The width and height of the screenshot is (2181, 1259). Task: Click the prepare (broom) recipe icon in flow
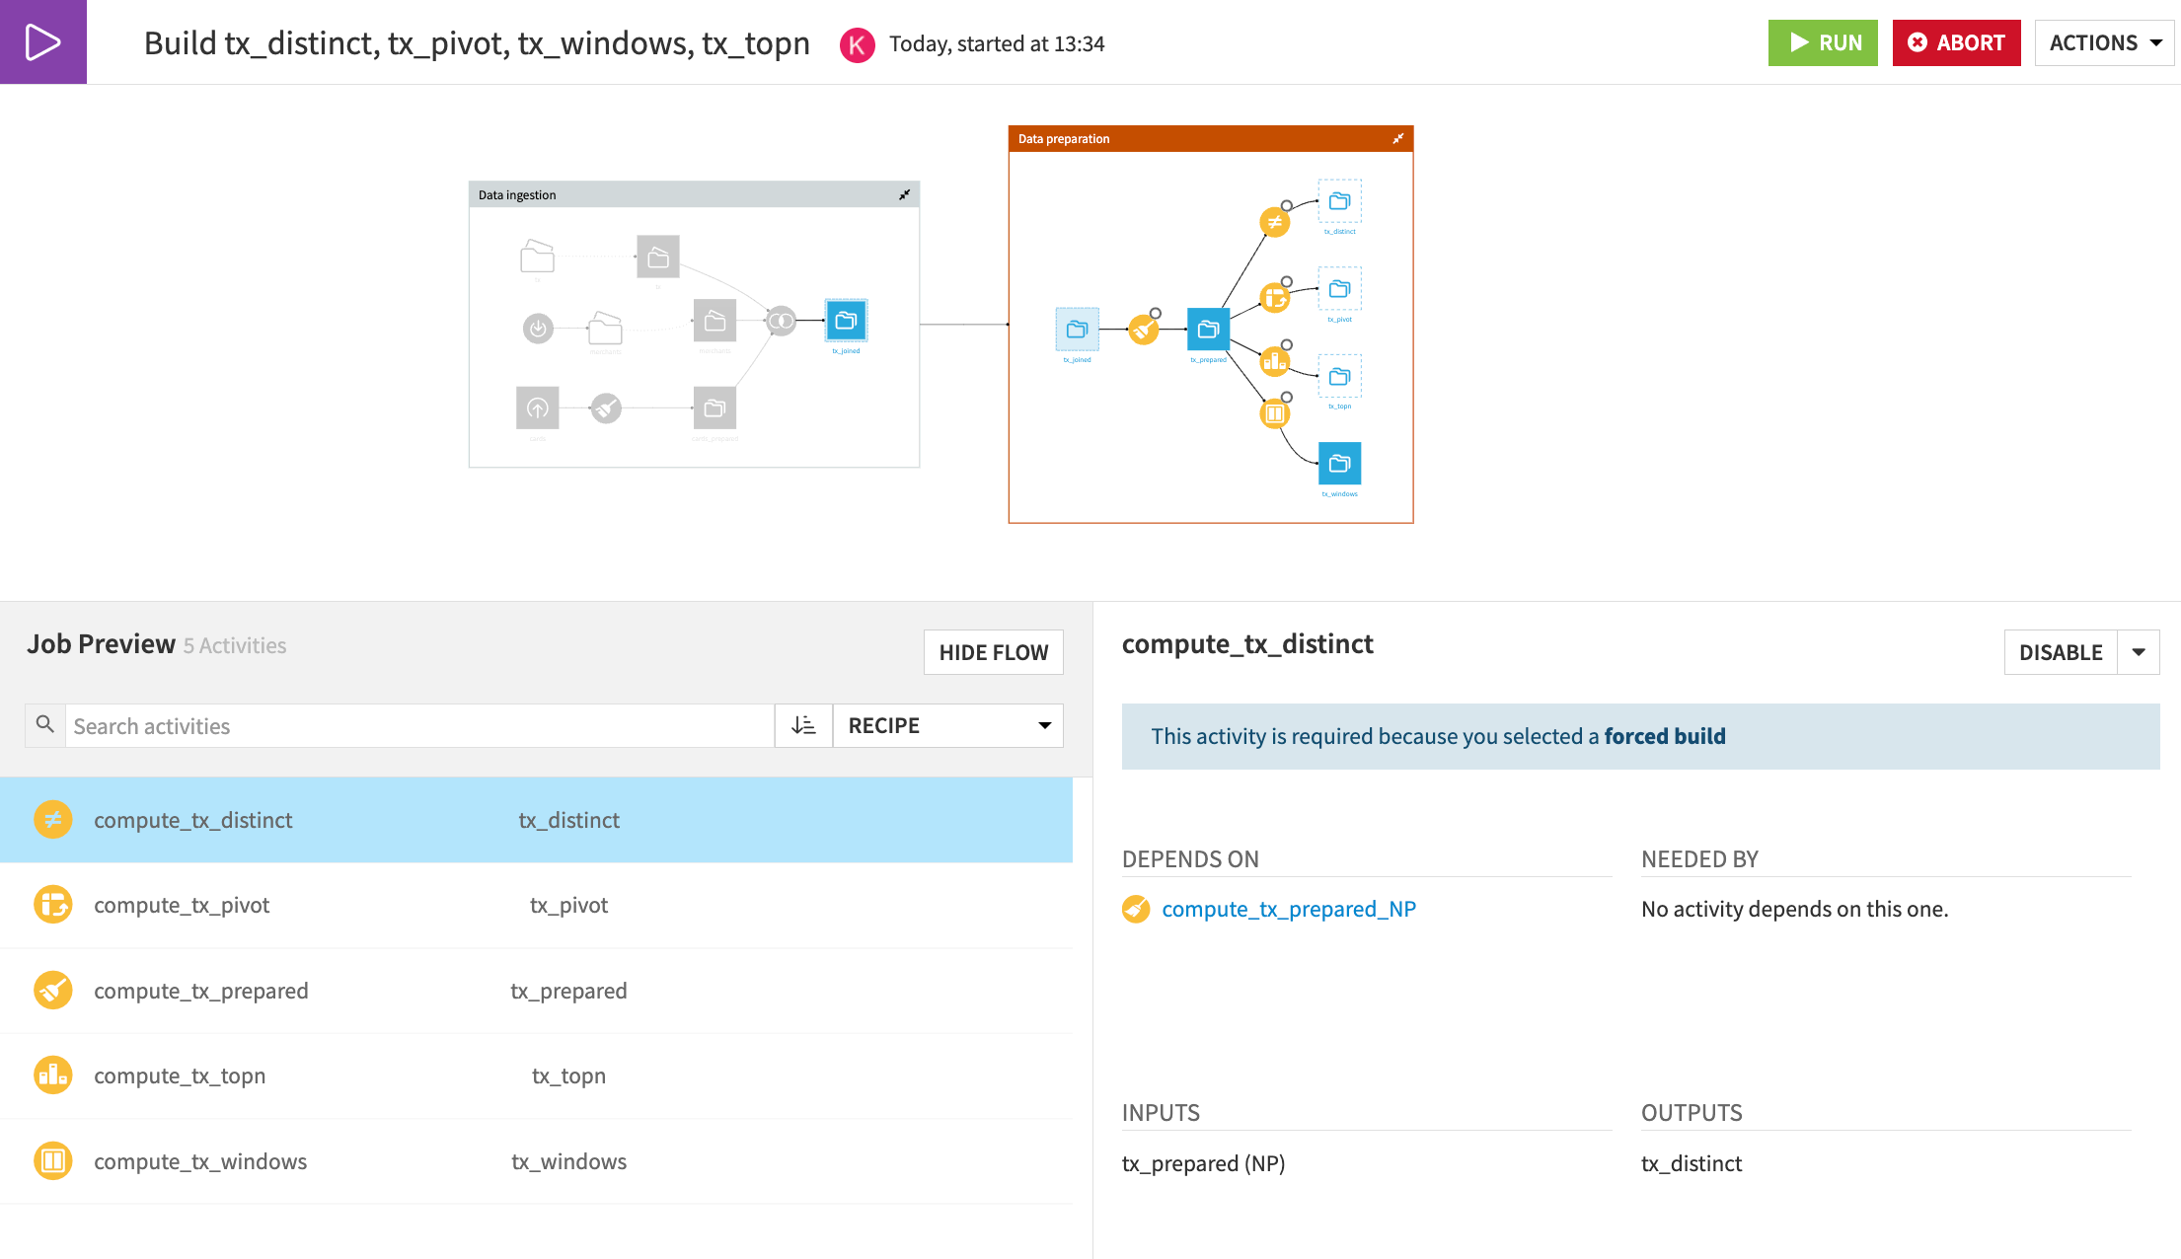pyautogui.click(x=1145, y=330)
